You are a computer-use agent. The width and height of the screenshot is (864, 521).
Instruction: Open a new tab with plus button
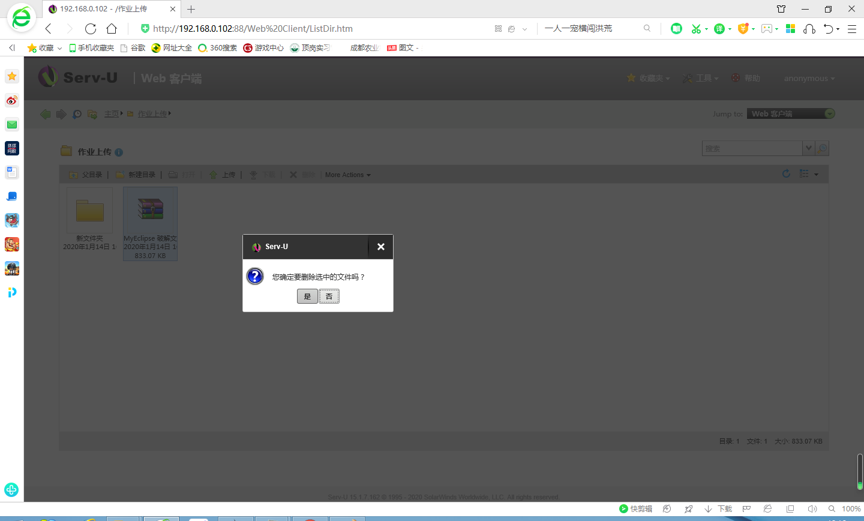click(191, 9)
